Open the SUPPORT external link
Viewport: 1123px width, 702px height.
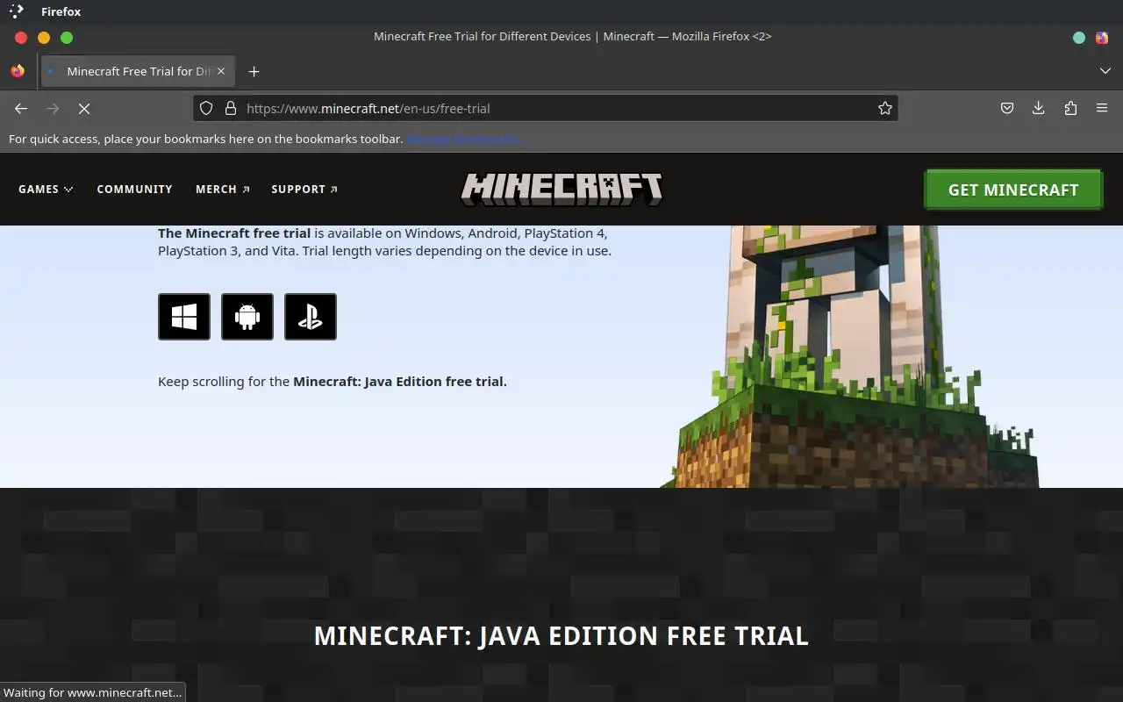pos(304,189)
